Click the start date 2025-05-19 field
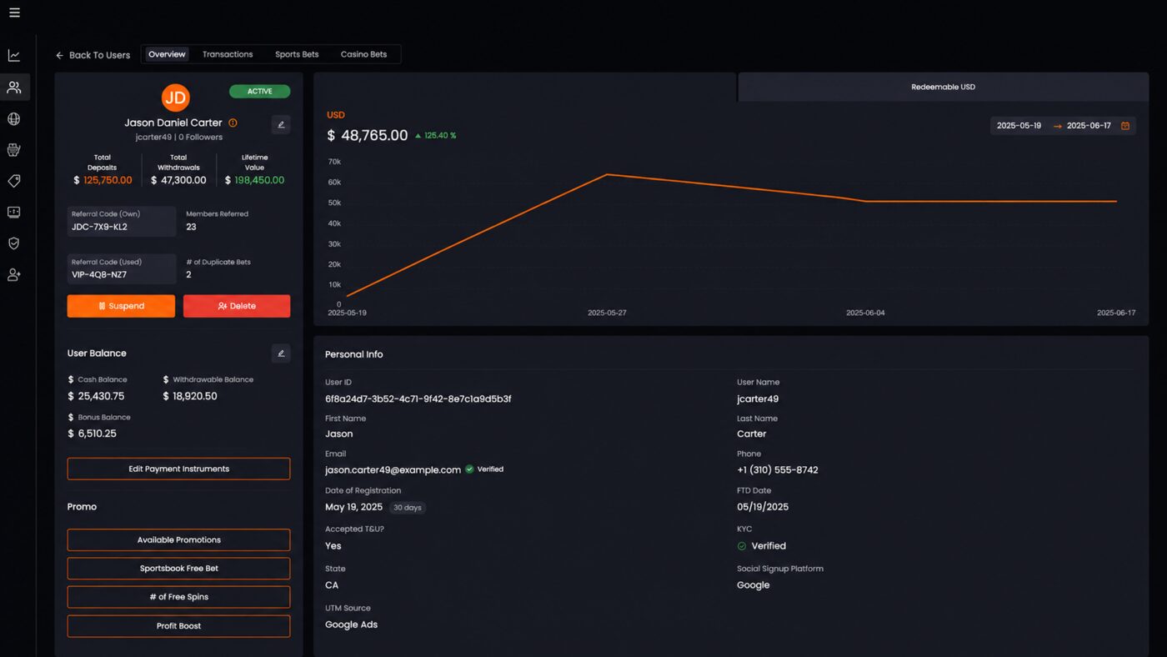This screenshot has width=1167, height=657. 1019,126
